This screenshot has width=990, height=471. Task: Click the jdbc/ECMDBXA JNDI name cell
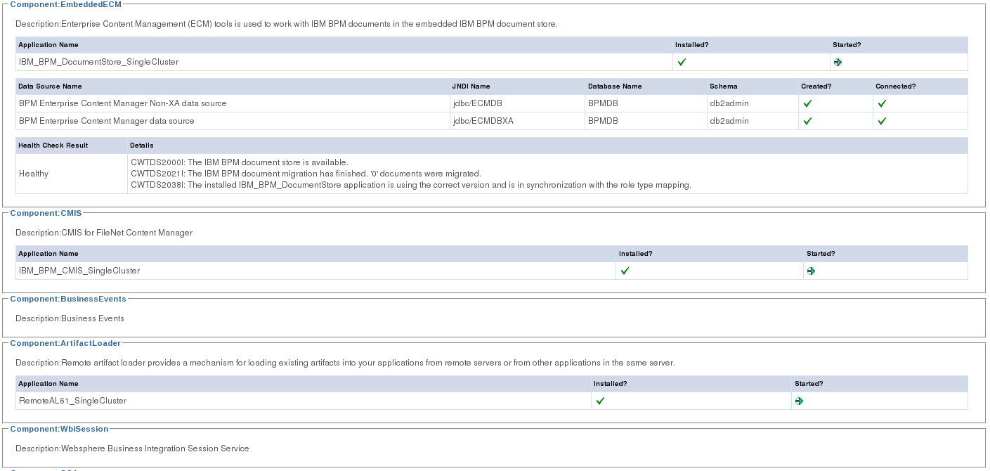point(518,121)
